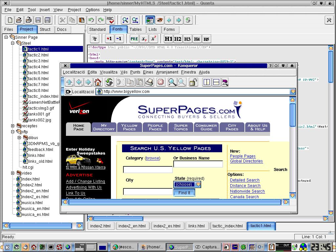
Task: Split Konqueror view top and bottom
Action: click(x=216, y=82)
